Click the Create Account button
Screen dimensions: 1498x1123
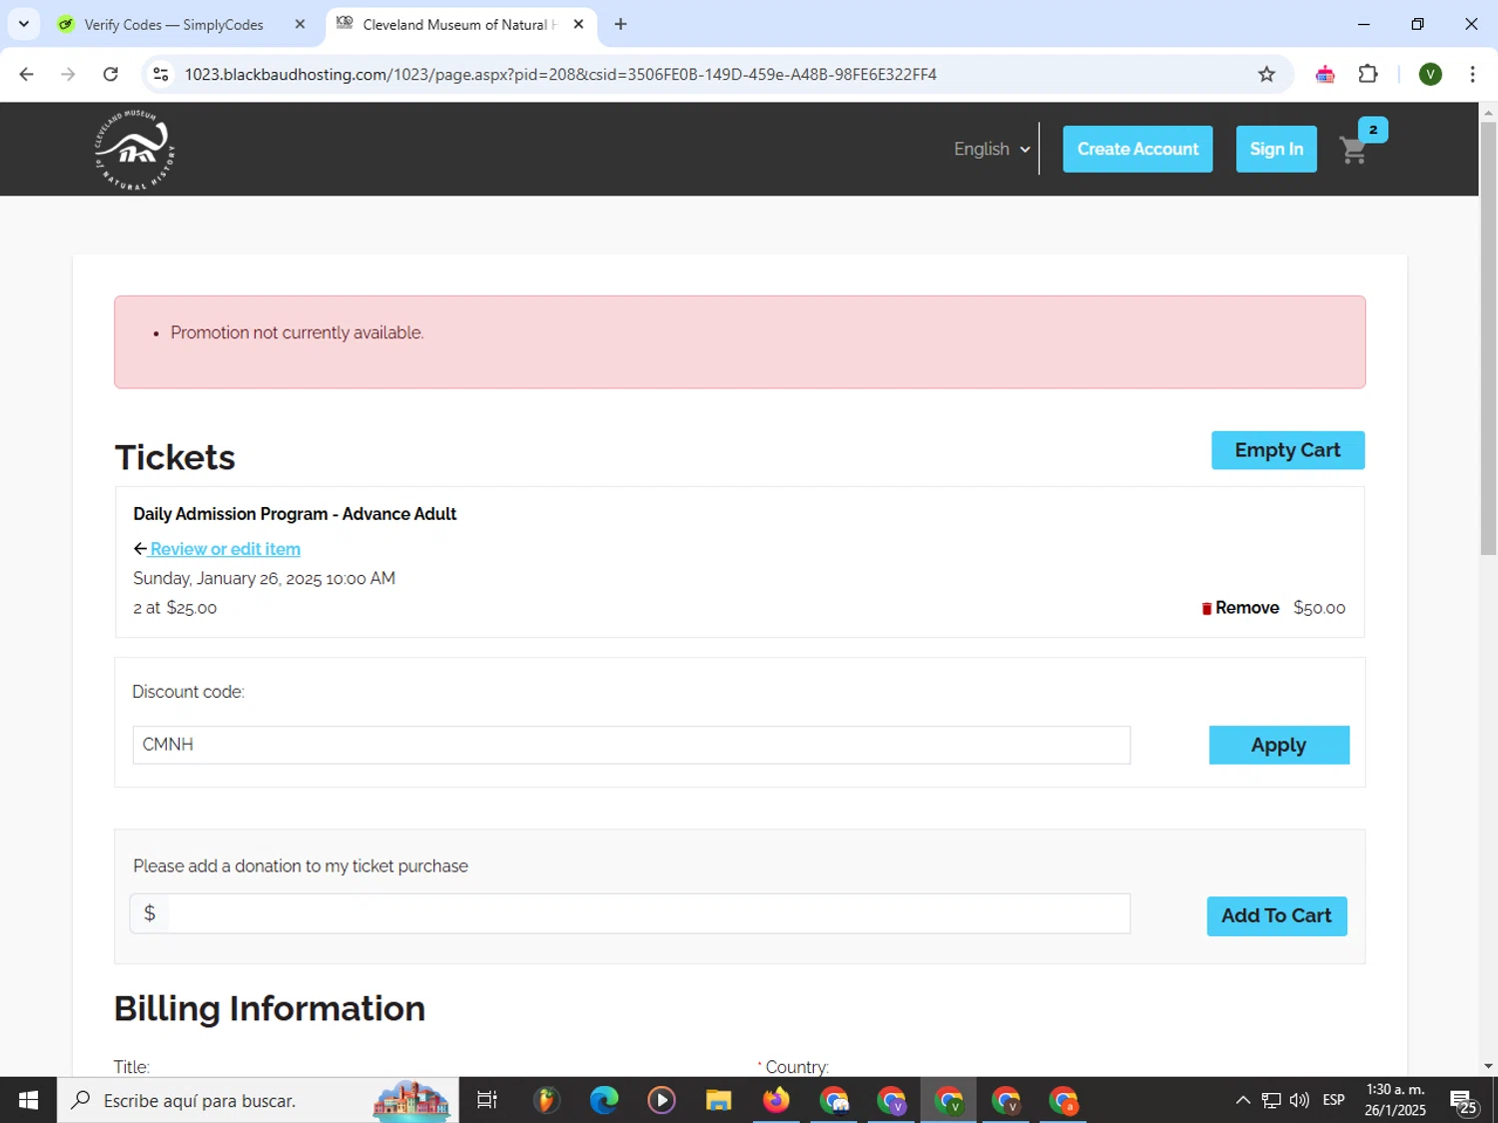tap(1137, 149)
